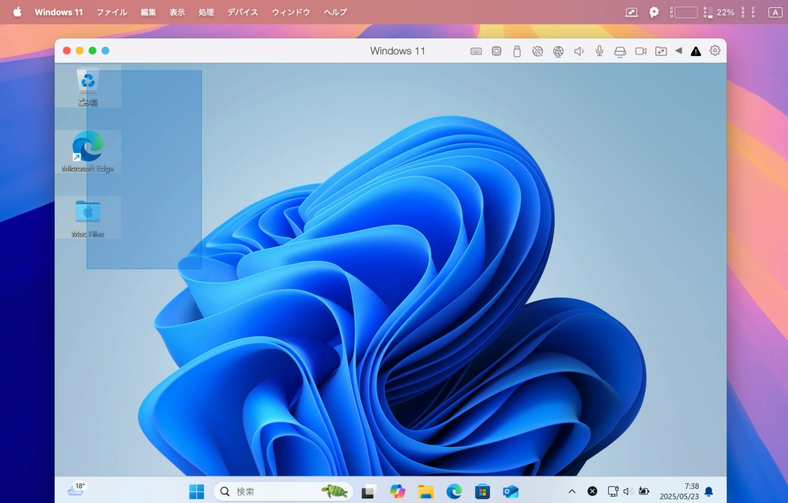This screenshot has width=788, height=503.
Task: Open the 表示 menu
Action: pos(177,12)
